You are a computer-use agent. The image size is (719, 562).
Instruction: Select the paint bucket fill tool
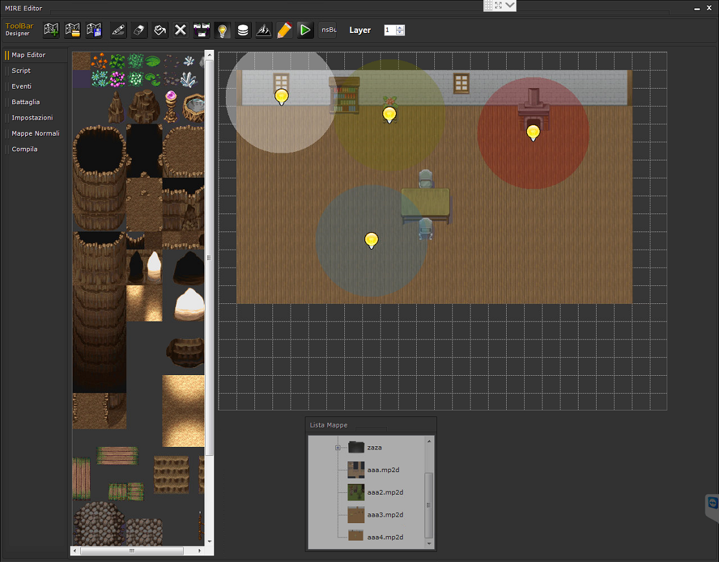(x=160, y=30)
